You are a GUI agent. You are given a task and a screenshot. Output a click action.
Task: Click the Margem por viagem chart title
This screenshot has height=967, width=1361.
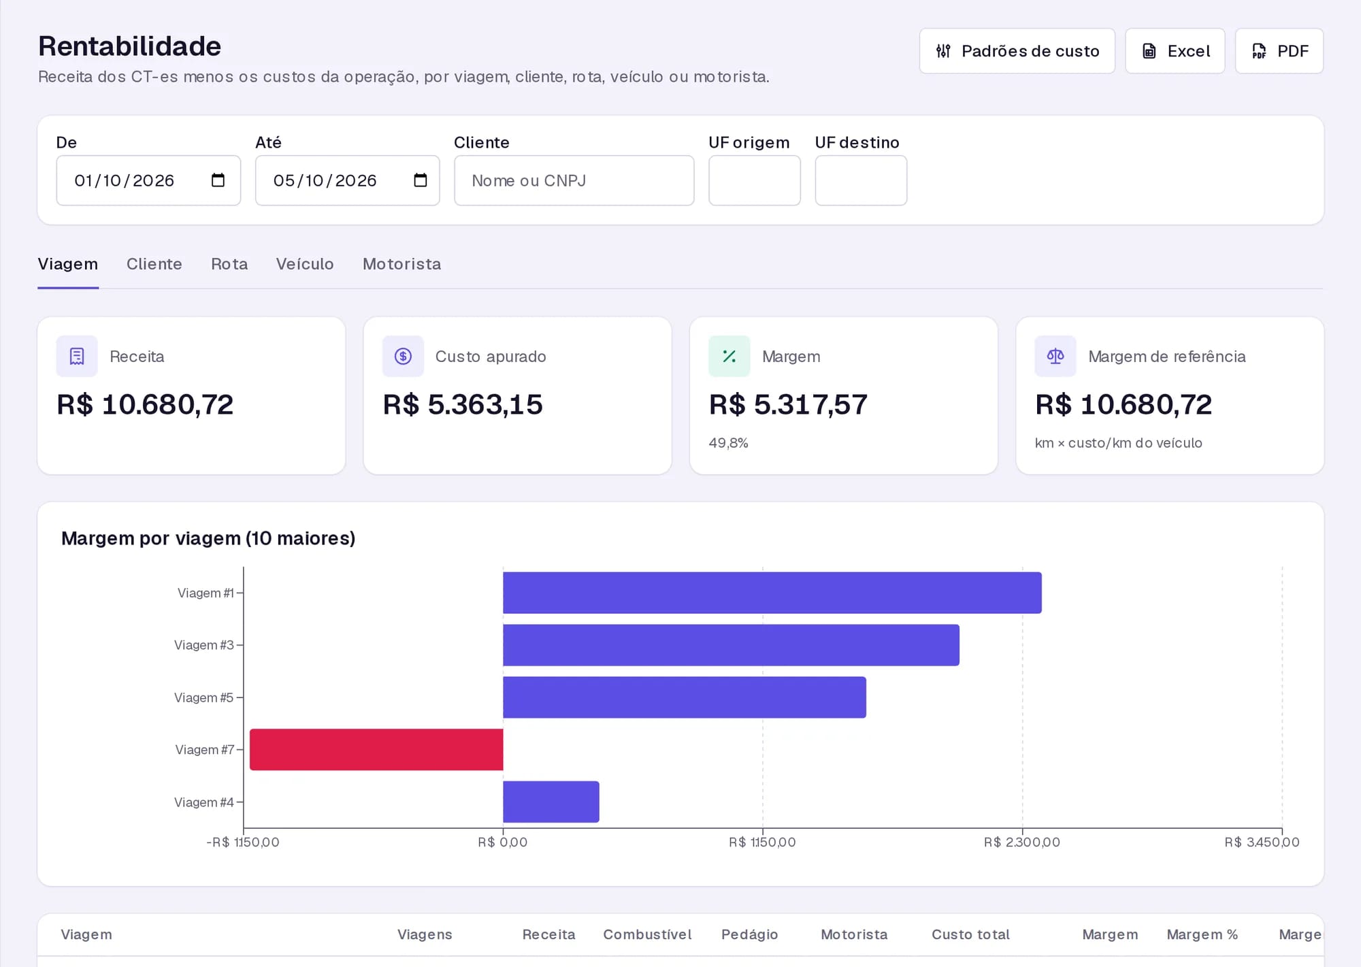click(x=208, y=538)
